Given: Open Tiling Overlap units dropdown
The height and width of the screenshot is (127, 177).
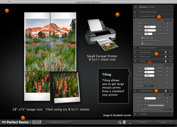Looking at the screenshot, I should tap(167, 75).
